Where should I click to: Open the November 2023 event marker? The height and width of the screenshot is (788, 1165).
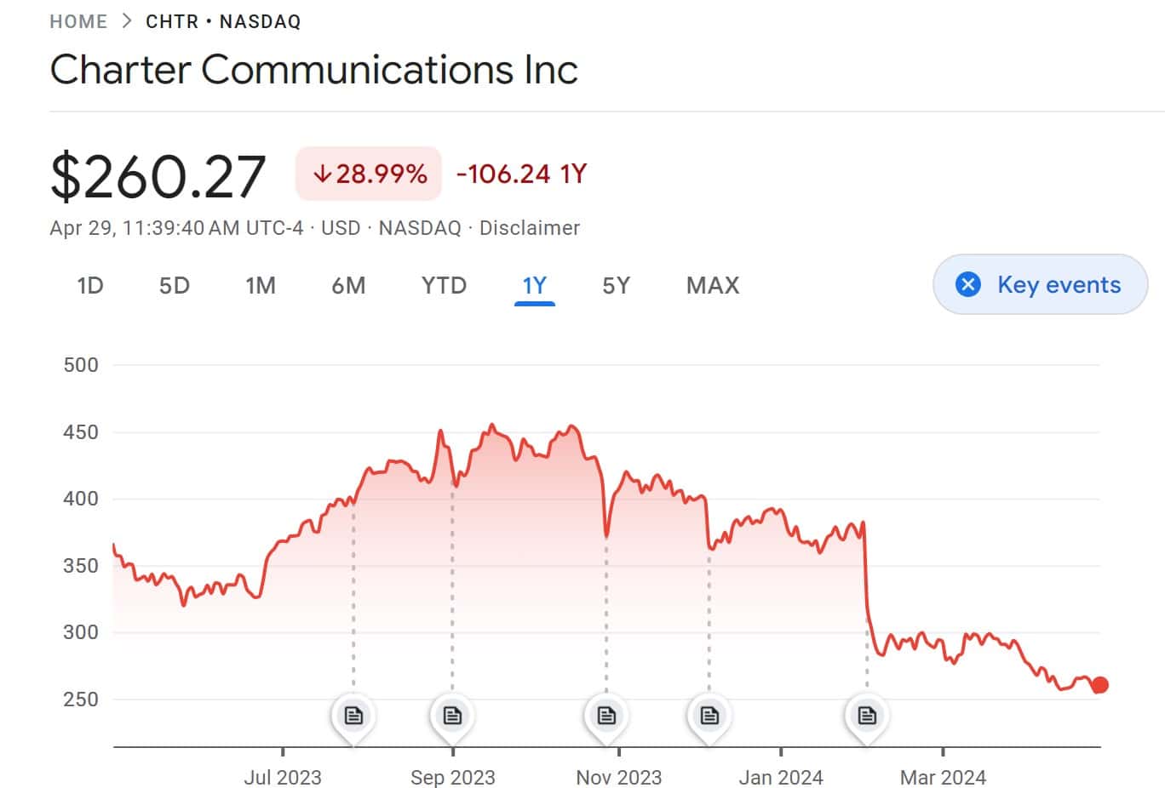[x=605, y=715]
